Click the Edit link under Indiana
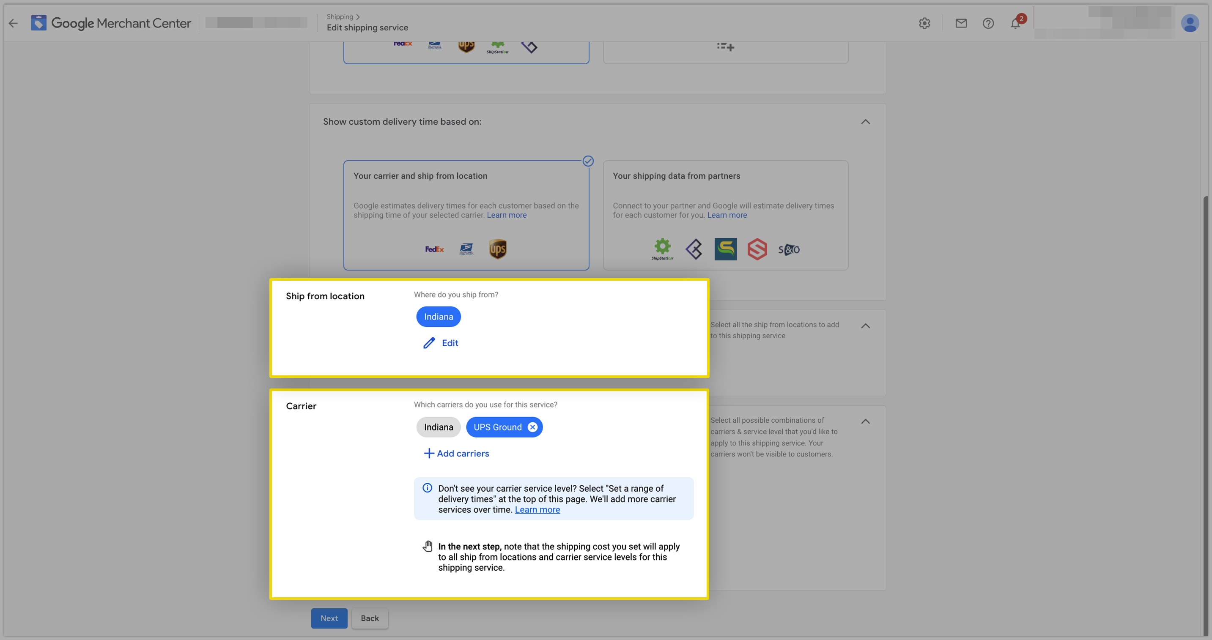 coord(450,343)
